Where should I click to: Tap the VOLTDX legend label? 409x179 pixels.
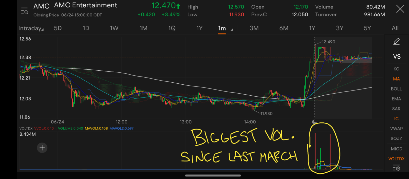26,129
